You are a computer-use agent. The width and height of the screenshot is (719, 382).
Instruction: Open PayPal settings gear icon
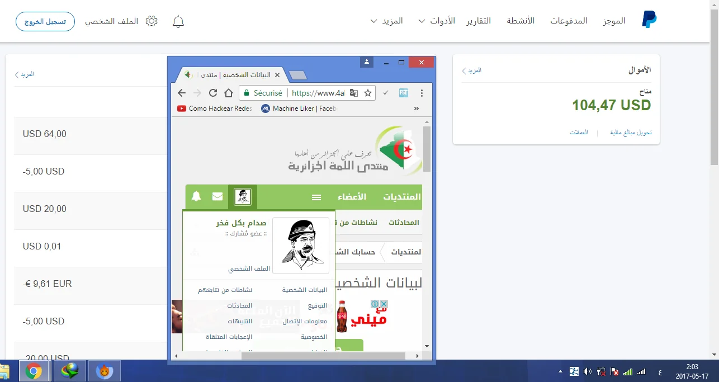152,21
